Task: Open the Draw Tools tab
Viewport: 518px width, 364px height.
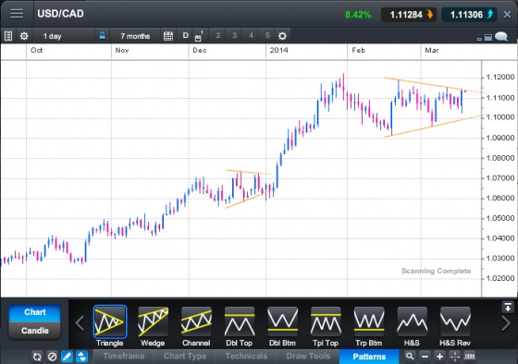Action: (308, 357)
